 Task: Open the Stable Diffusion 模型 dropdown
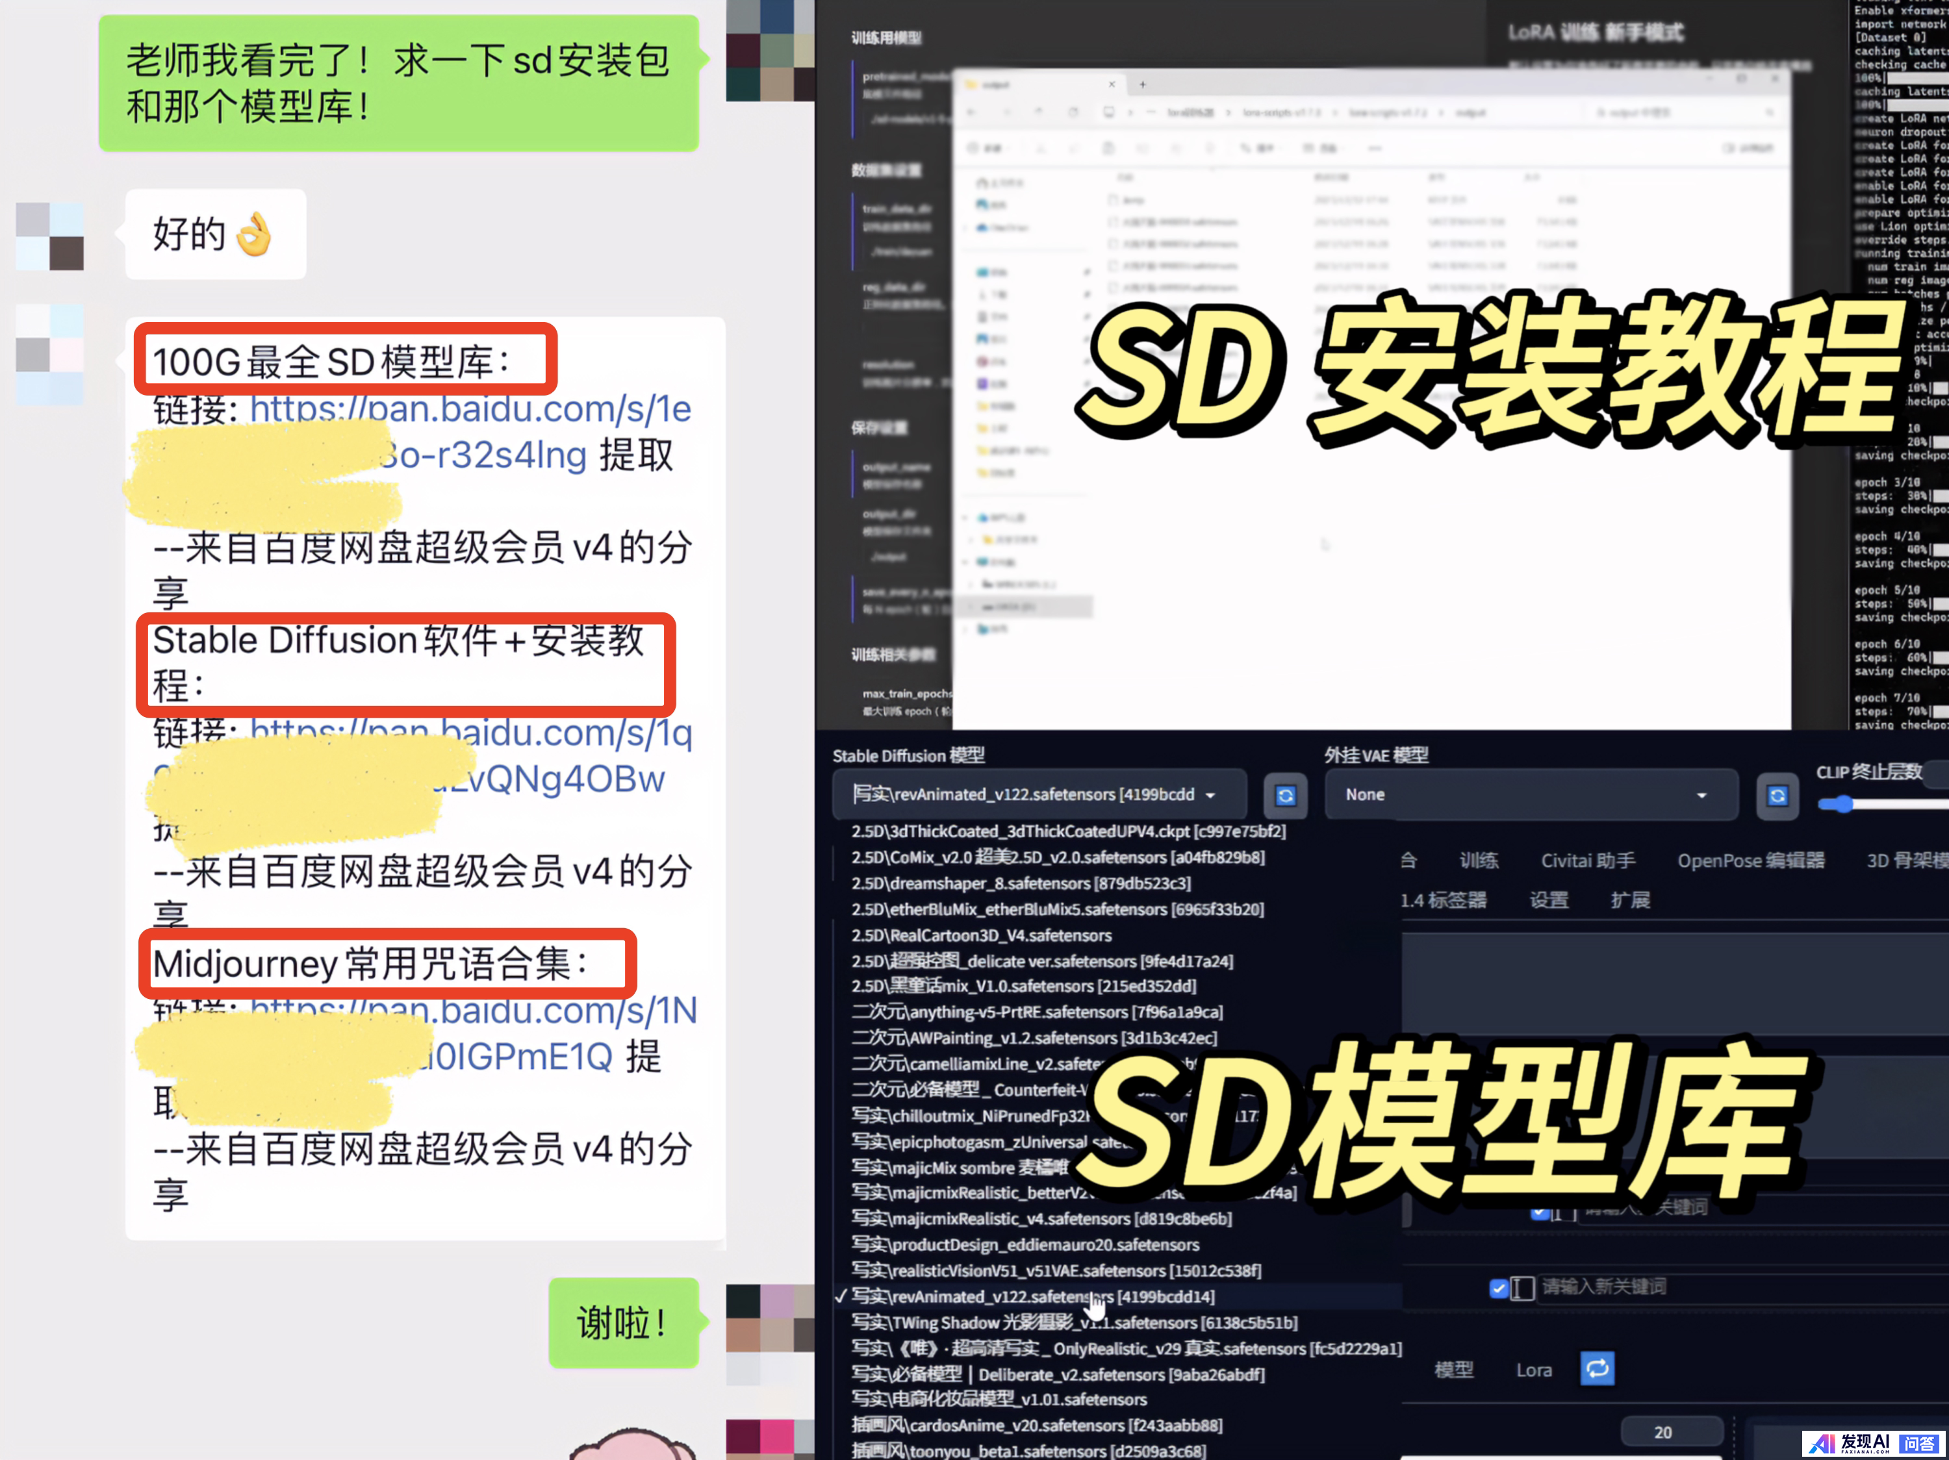click(x=1039, y=794)
